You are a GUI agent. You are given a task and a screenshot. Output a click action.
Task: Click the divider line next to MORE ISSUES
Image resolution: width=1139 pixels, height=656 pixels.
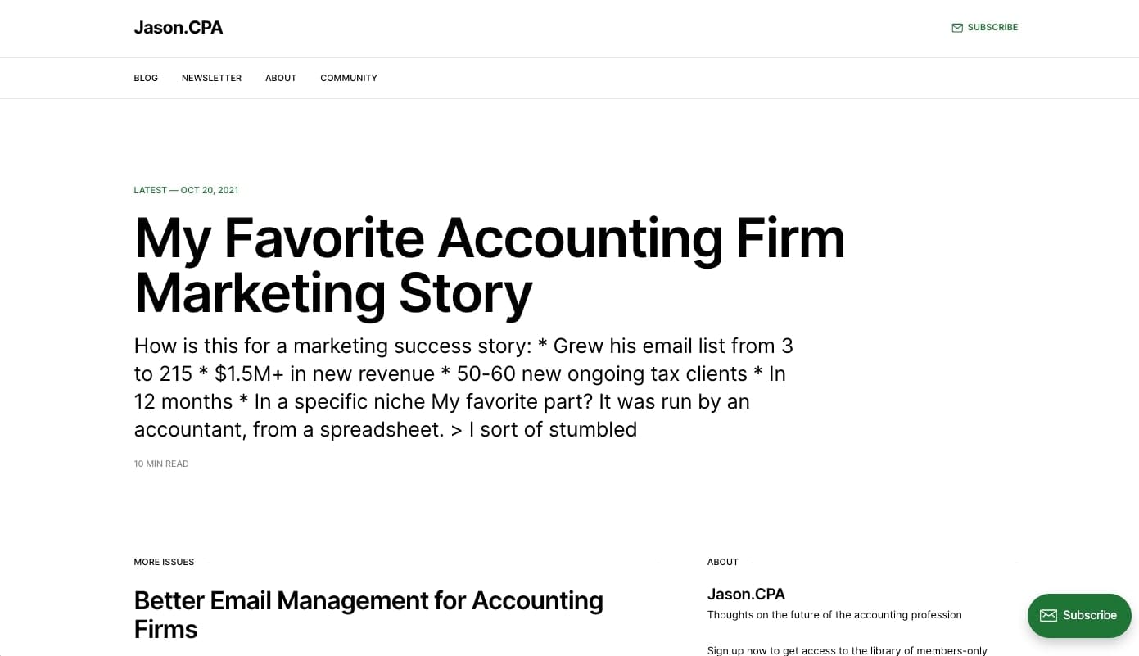click(434, 562)
